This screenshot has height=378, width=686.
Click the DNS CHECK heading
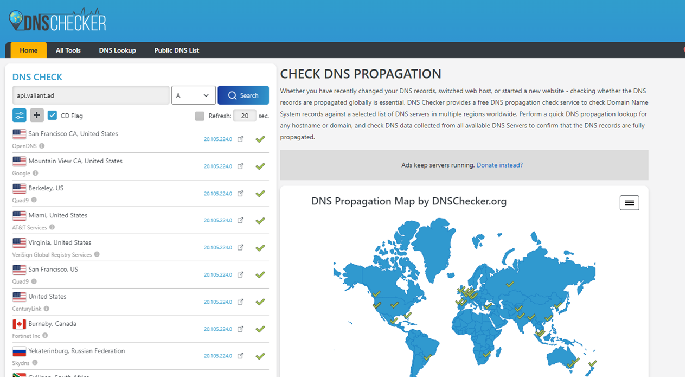tap(37, 77)
